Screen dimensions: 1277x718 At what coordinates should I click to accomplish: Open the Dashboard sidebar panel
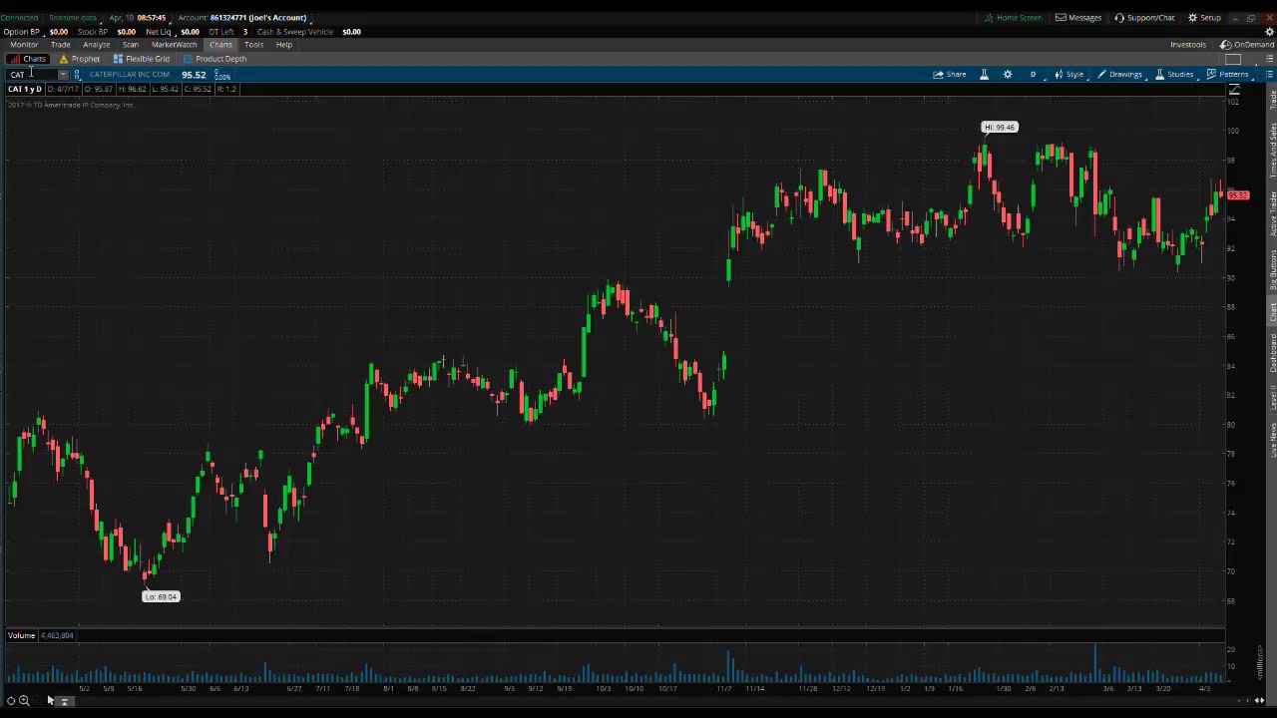[1272, 353]
